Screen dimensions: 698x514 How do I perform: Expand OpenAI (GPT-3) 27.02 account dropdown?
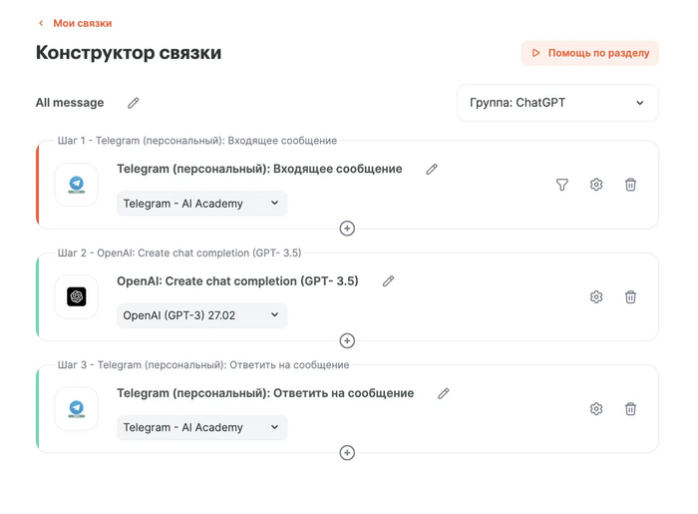click(x=202, y=315)
